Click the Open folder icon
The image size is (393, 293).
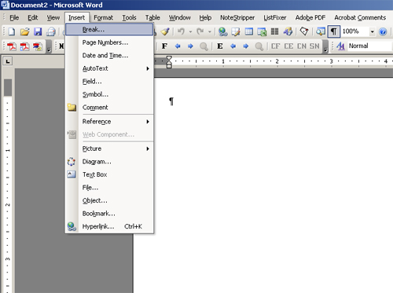25,31
